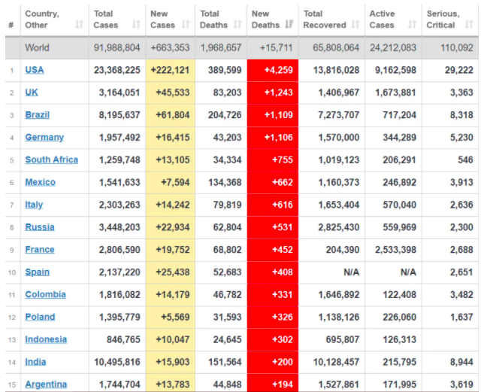Screen dimensions: 481x392
Task: Click Russia new cases +22,934
Action: (x=173, y=227)
